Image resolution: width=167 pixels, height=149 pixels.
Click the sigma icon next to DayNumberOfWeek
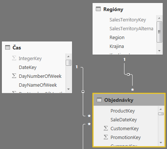click(x=14, y=76)
